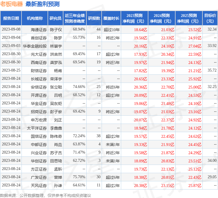This screenshot has height=198, width=218.
Task: Click the 数据来源 footnote text
Action: (46, 195)
